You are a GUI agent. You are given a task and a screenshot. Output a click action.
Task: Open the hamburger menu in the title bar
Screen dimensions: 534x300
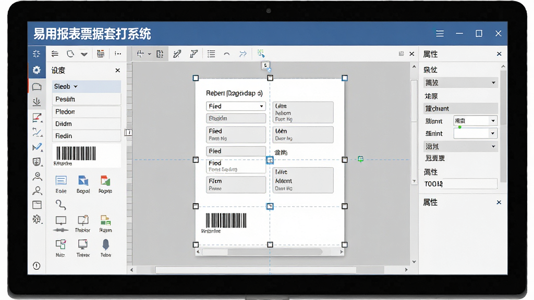tap(440, 33)
